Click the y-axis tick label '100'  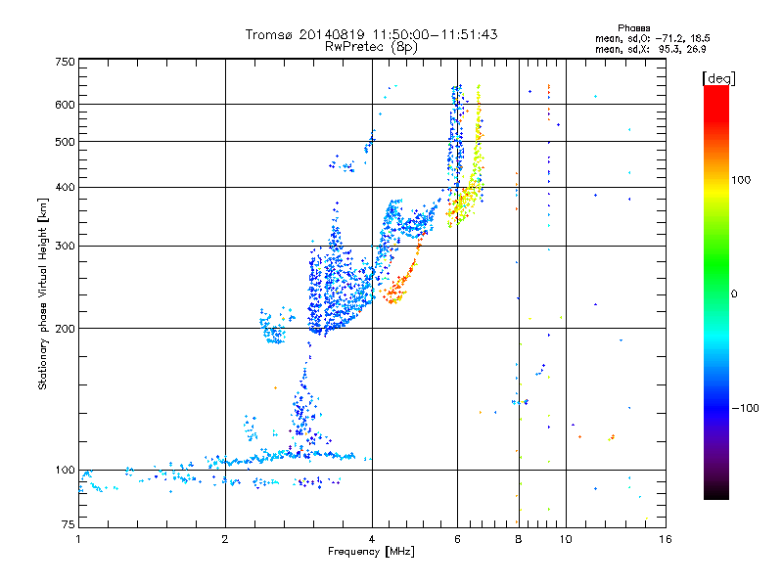click(x=65, y=471)
